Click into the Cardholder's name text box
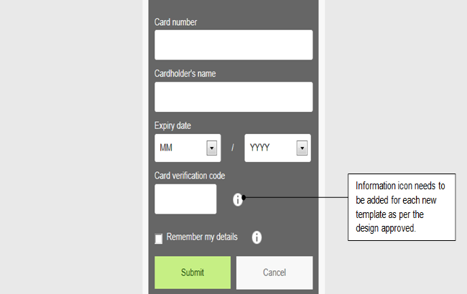Screen dimensions: 467x294 click(x=233, y=97)
